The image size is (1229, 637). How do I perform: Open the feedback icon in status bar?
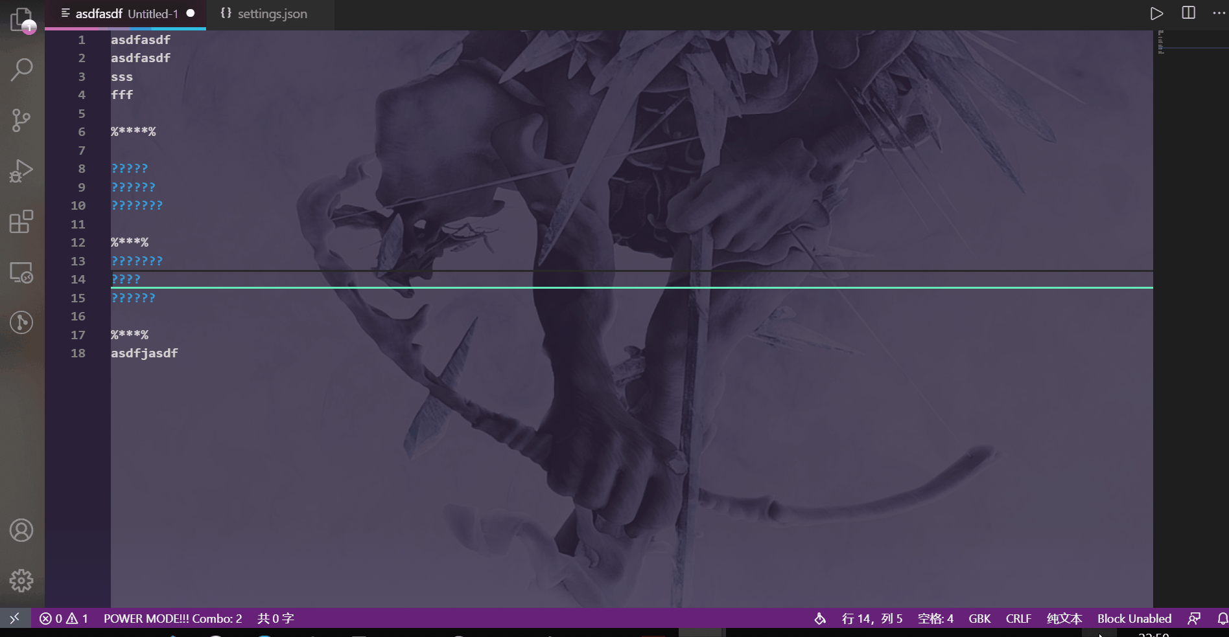pos(1193,618)
